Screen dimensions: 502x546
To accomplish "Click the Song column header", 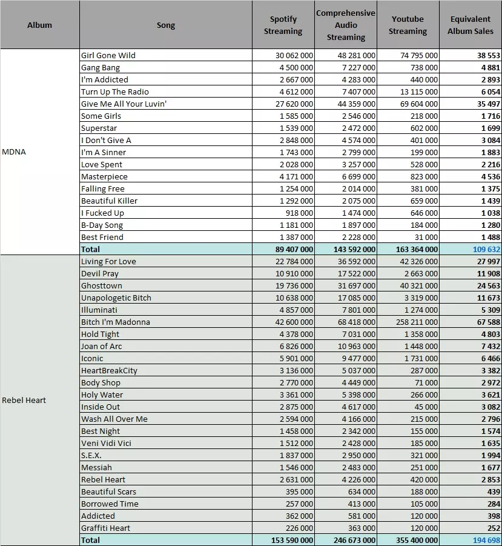I will click(165, 25).
